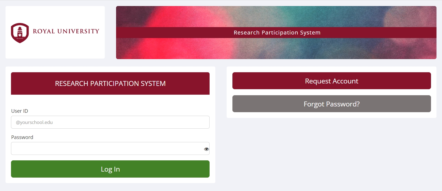Click the @yourschool.edu placeholder text

pyautogui.click(x=34, y=122)
